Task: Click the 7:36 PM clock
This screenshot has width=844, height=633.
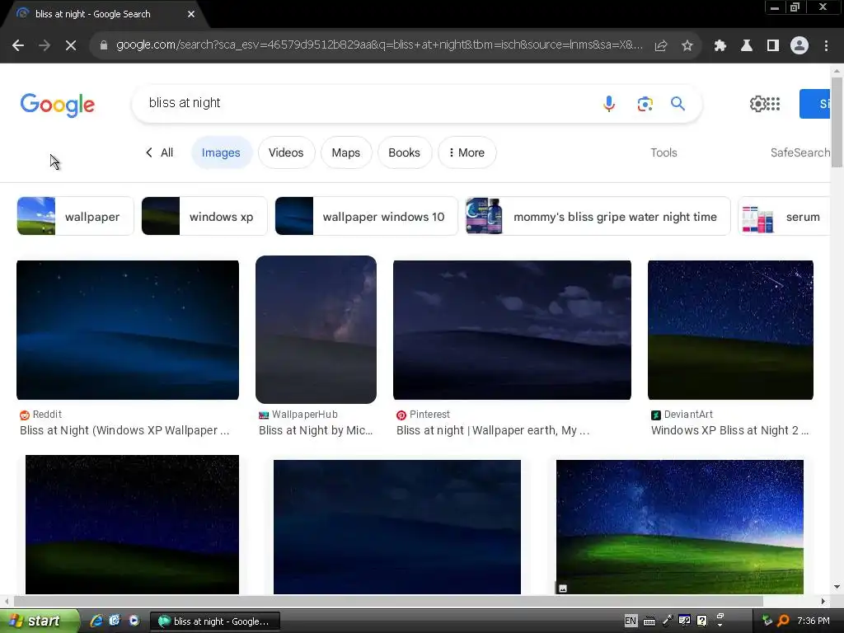Action: [x=814, y=621]
